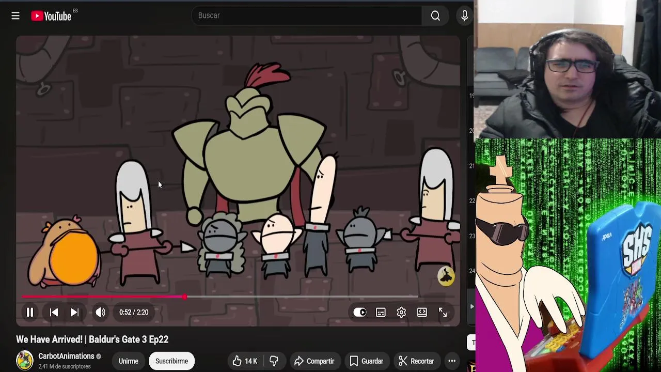The height and width of the screenshot is (372, 661).
Task: Open the video settings gear
Action: pyautogui.click(x=401, y=312)
